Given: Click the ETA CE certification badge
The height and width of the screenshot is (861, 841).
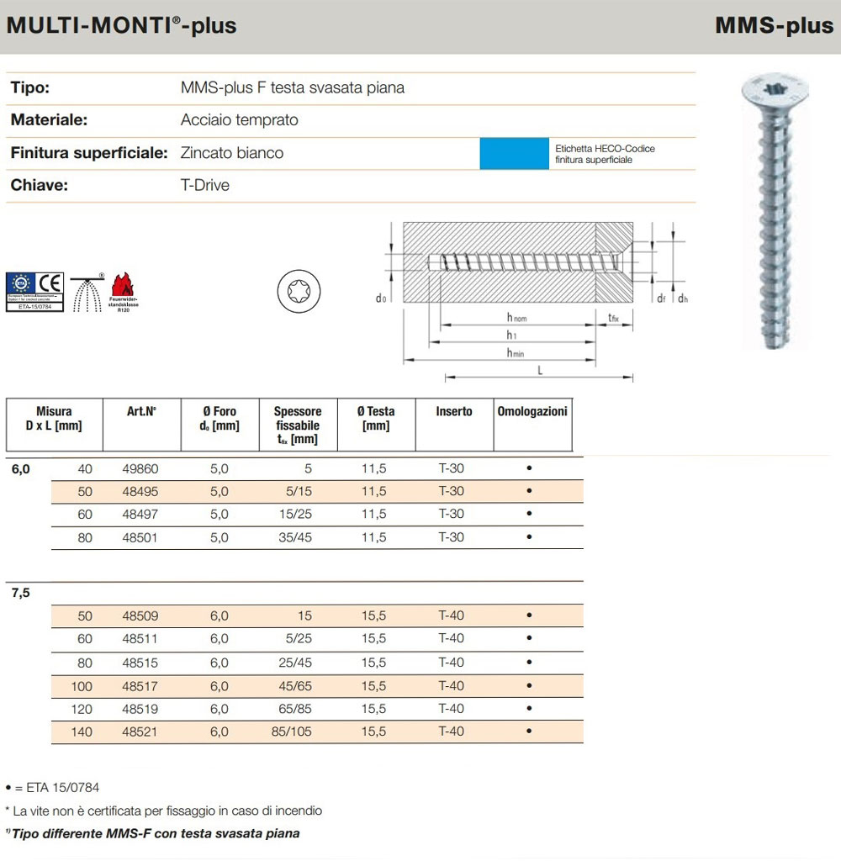Looking at the screenshot, I should click(x=34, y=292).
